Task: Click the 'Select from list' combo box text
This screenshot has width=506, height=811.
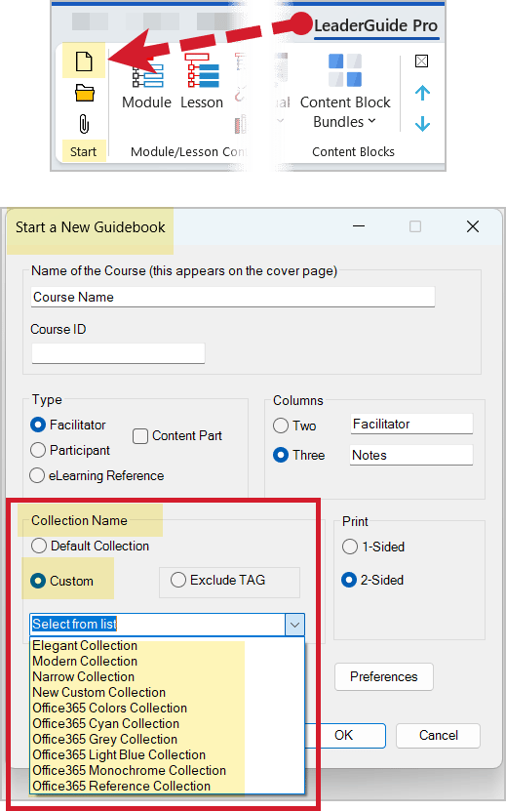Action: (74, 625)
